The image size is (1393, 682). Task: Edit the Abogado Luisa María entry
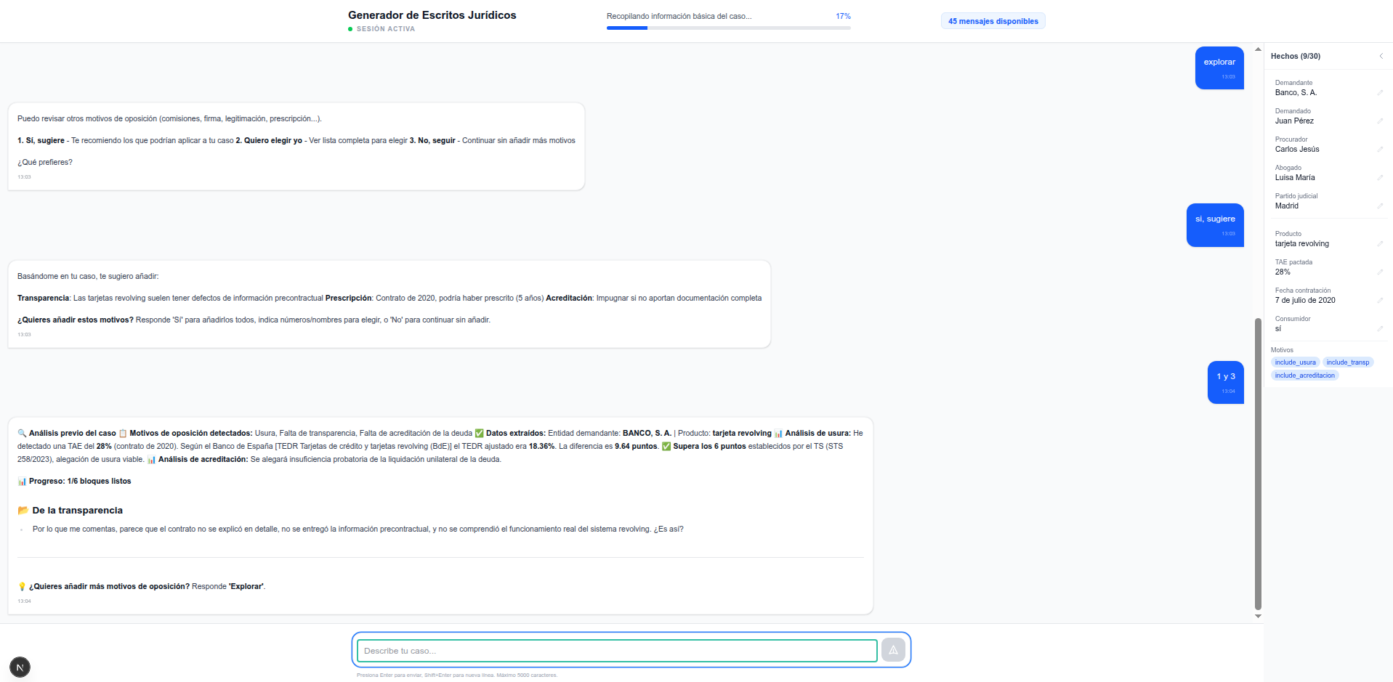[x=1380, y=177]
